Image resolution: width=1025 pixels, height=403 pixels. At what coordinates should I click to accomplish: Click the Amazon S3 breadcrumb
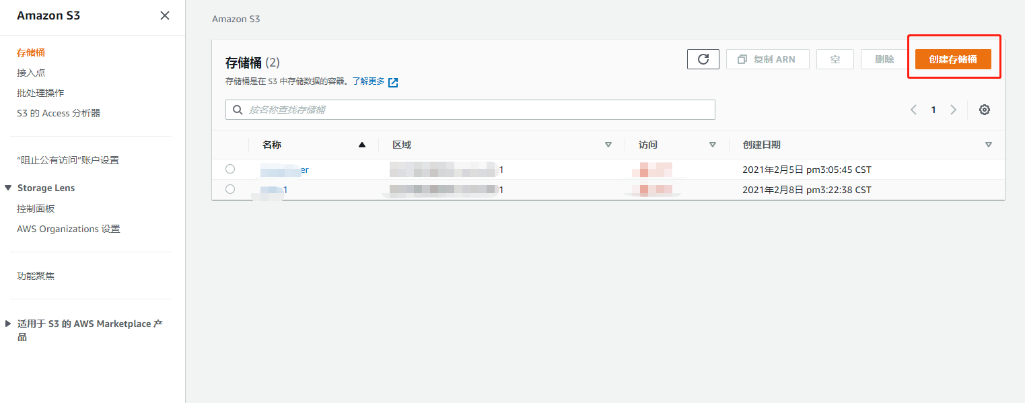[236, 19]
